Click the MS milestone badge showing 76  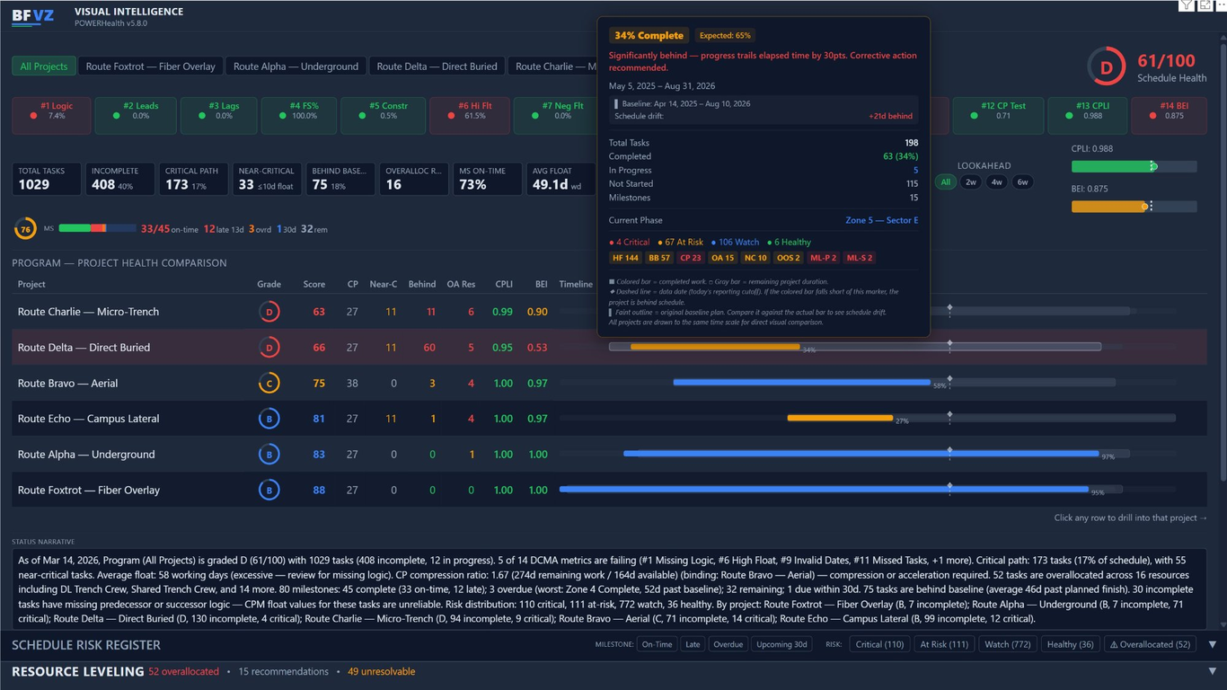24,229
